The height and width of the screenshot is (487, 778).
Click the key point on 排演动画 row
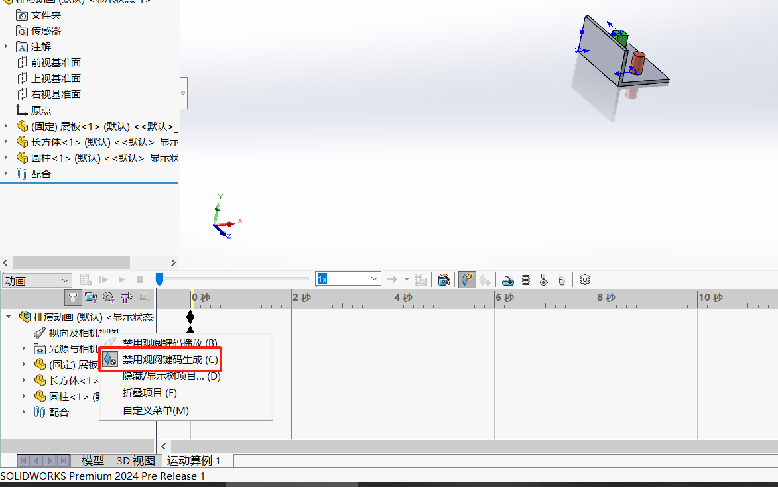(190, 317)
